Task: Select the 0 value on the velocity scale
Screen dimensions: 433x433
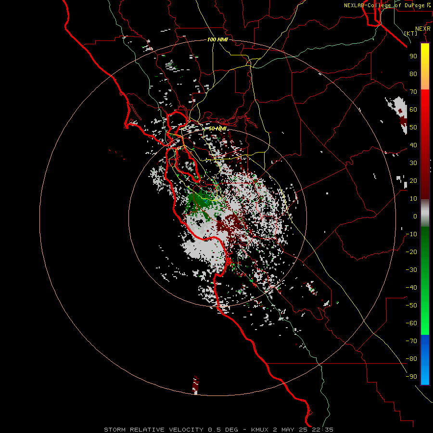Action: 415,216
